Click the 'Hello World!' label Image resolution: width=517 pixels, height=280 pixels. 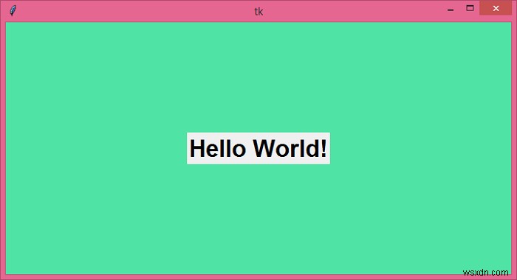tap(258, 148)
